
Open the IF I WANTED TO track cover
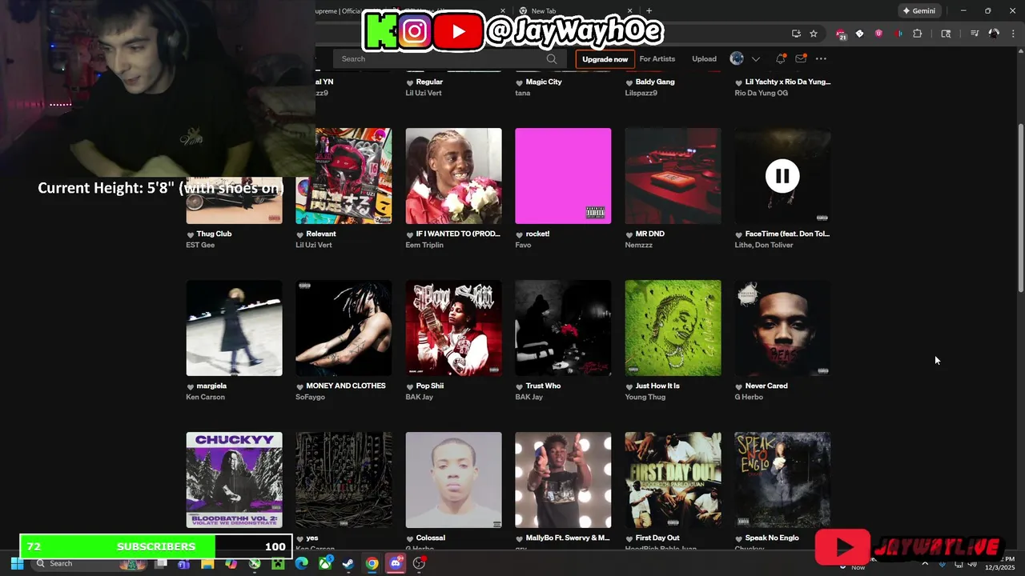pos(453,176)
